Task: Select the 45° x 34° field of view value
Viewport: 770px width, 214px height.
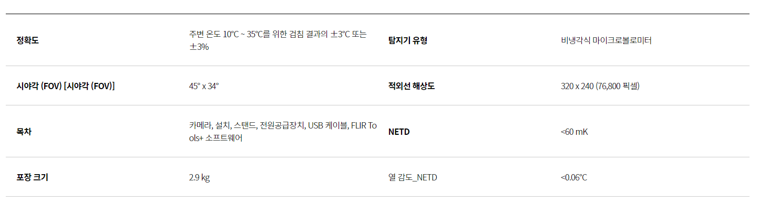Action: pos(203,86)
